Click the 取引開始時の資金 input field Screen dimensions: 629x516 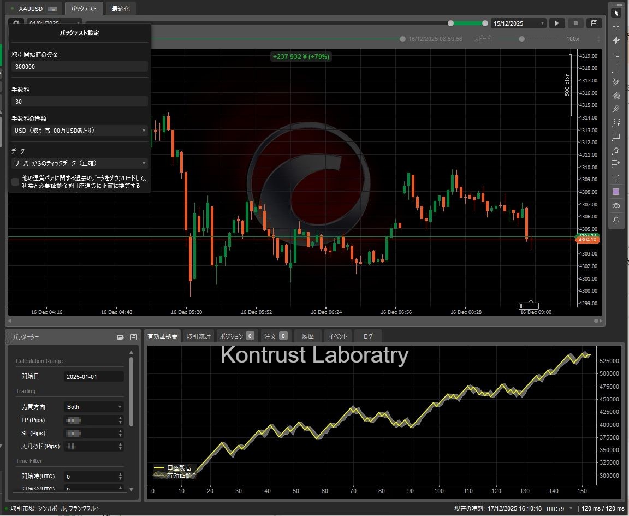pyautogui.click(x=80, y=67)
